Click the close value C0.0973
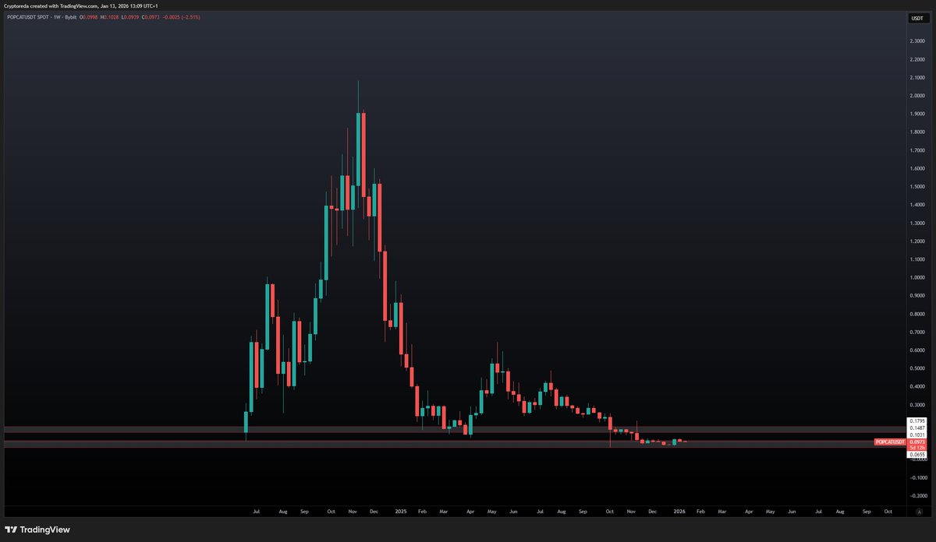 151,17
